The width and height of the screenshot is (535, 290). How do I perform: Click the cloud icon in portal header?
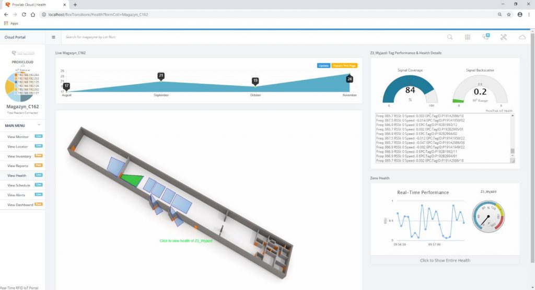coord(521,37)
